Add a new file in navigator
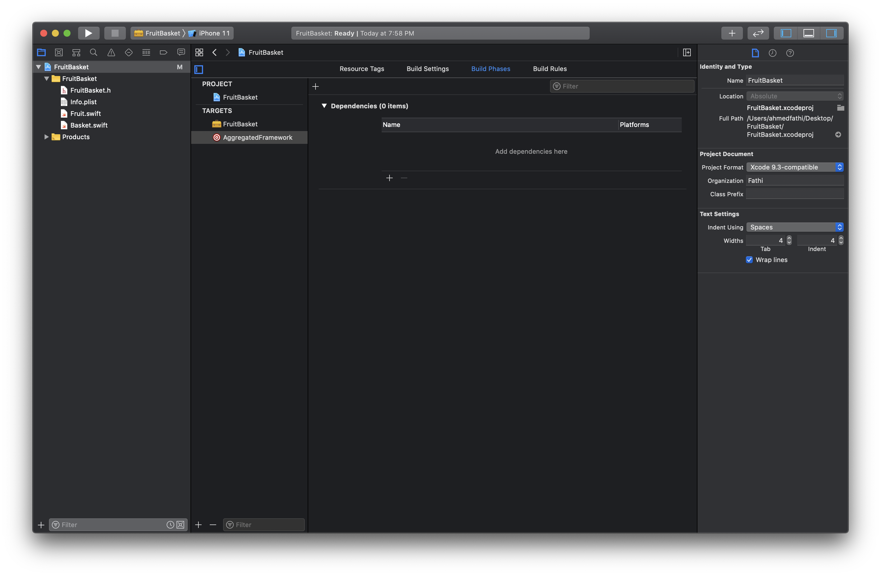Image resolution: width=881 pixels, height=576 pixels. 41,524
